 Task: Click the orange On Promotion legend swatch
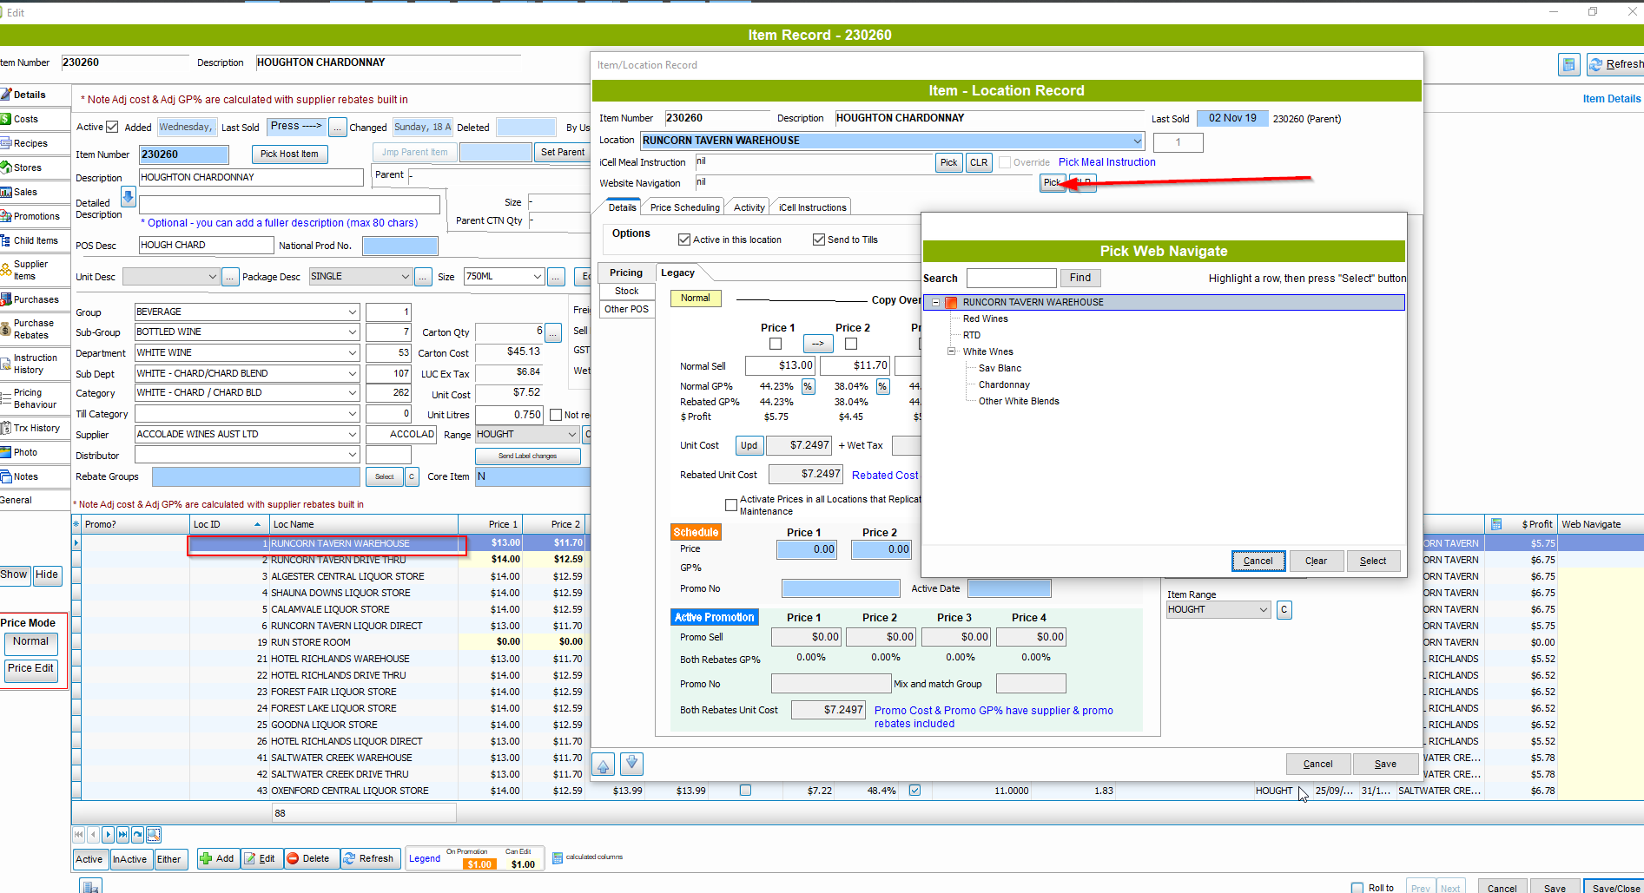(479, 864)
